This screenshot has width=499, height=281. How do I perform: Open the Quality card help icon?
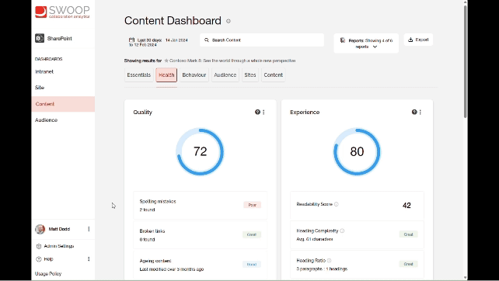(257, 112)
